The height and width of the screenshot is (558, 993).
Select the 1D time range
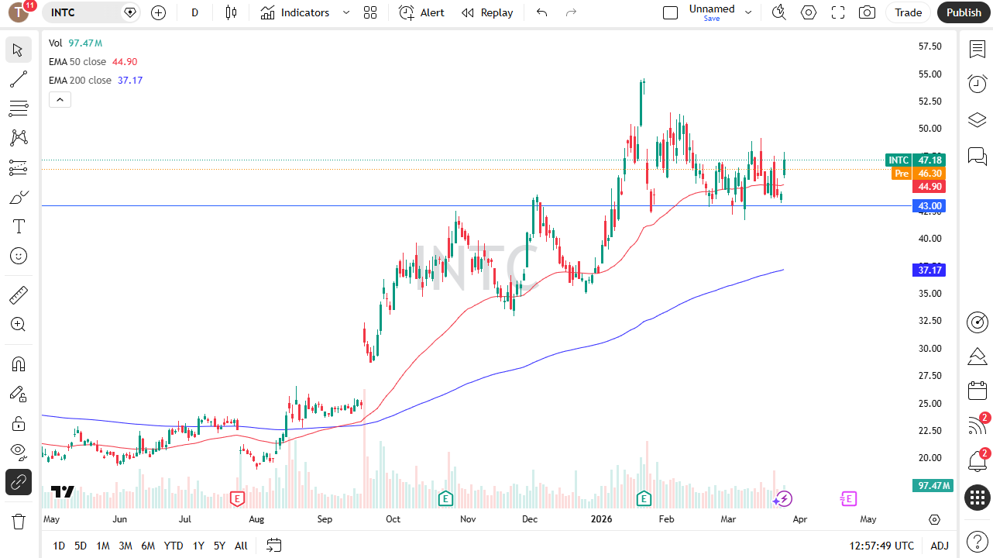(59, 546)
